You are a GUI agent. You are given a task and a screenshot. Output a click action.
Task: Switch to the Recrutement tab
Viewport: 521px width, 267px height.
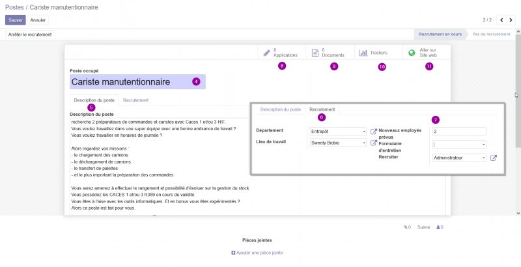pyautogui.click(x=135, y=100)
